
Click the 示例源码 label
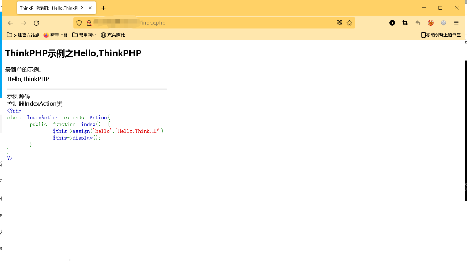coord(19,96)
